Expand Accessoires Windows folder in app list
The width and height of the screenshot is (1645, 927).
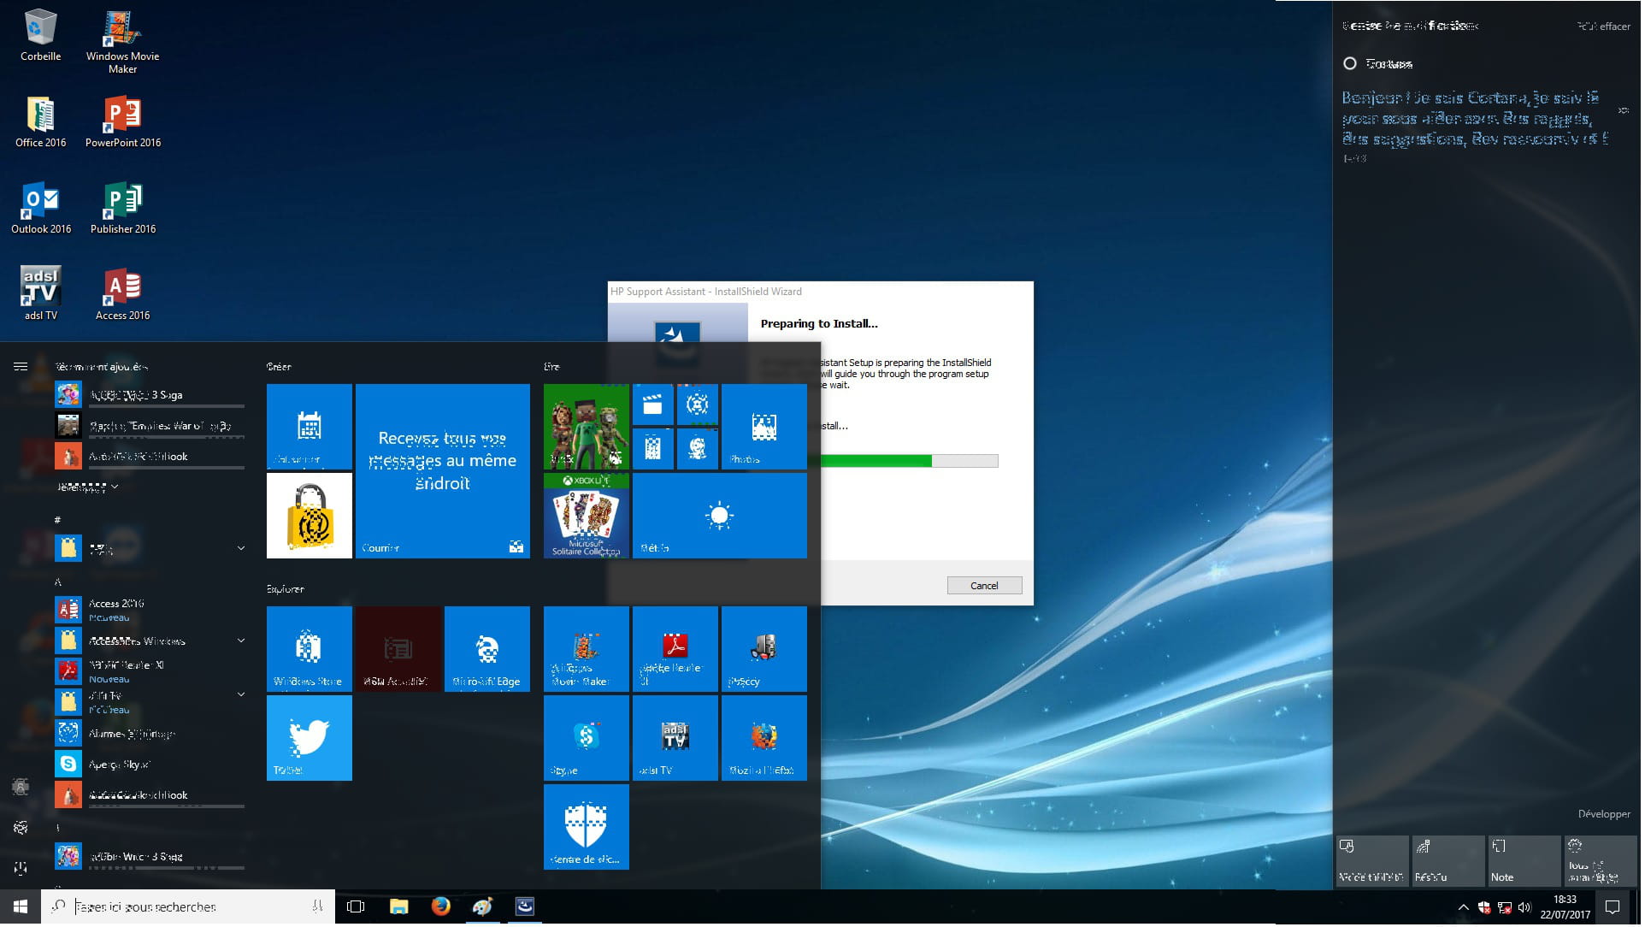pyautogui.click(x=241, y=641)
